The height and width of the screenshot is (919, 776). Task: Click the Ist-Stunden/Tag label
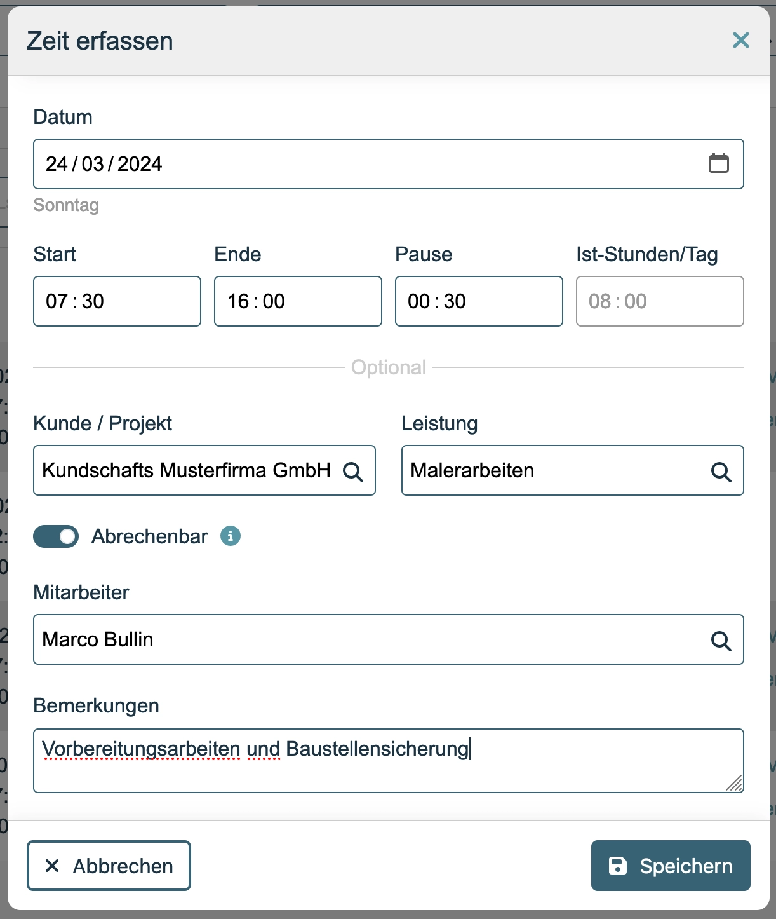pos(647,254)
